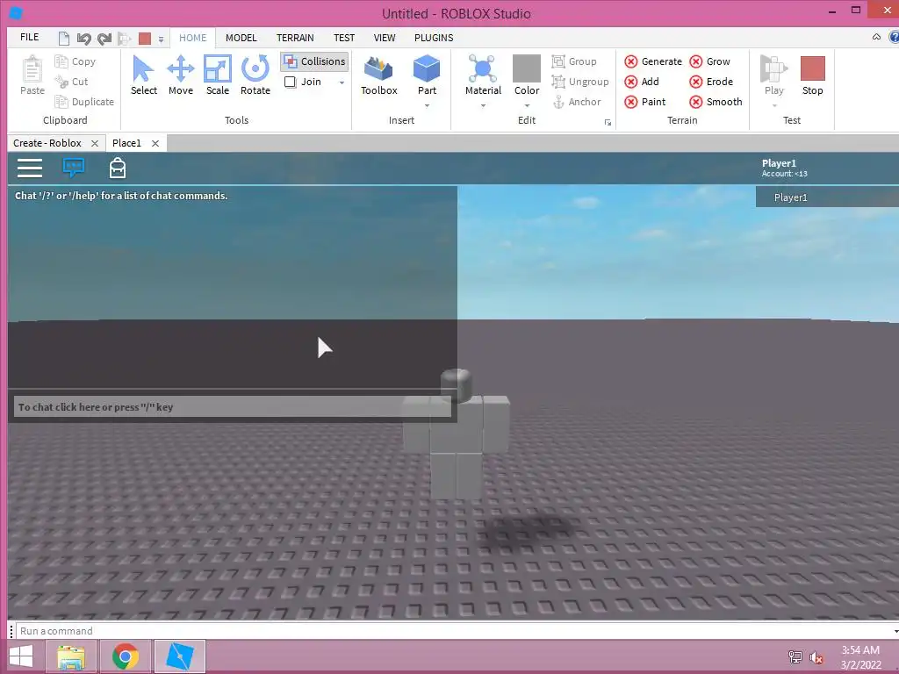Select the Select tool arrow
Image resolution: width=899 pixels, height=674 pixels.
pos(143,75)
